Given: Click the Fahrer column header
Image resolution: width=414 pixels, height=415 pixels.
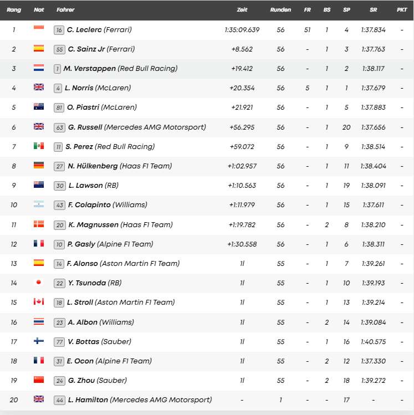Looking at the screenshot, I should 65,10.
